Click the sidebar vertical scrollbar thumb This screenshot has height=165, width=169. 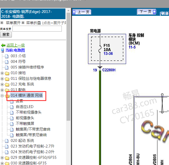(68, 67)
